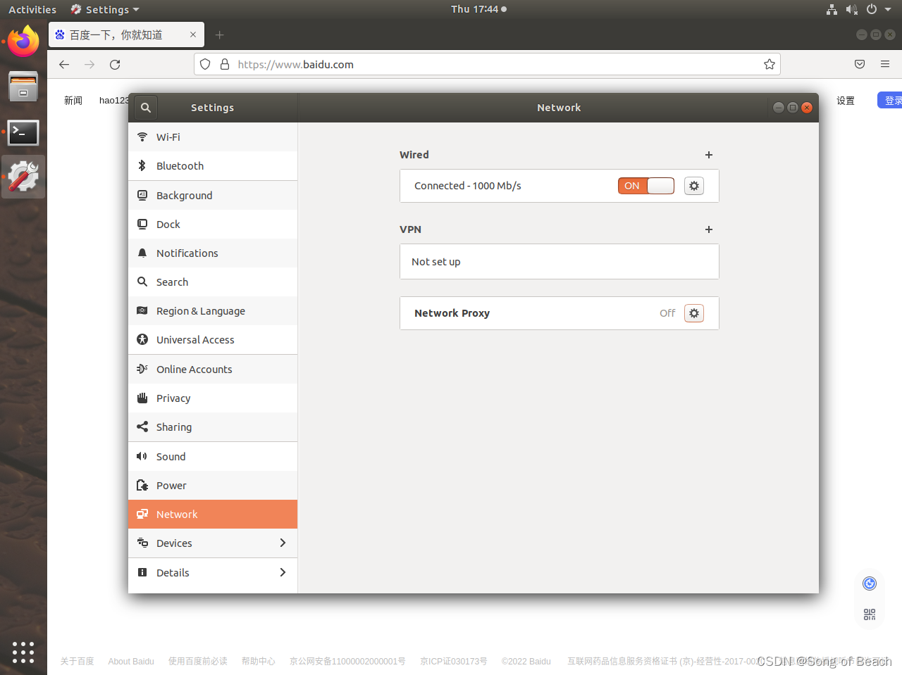Click the Power sidebar icon
902x675 pixels.
pos(142,485)
